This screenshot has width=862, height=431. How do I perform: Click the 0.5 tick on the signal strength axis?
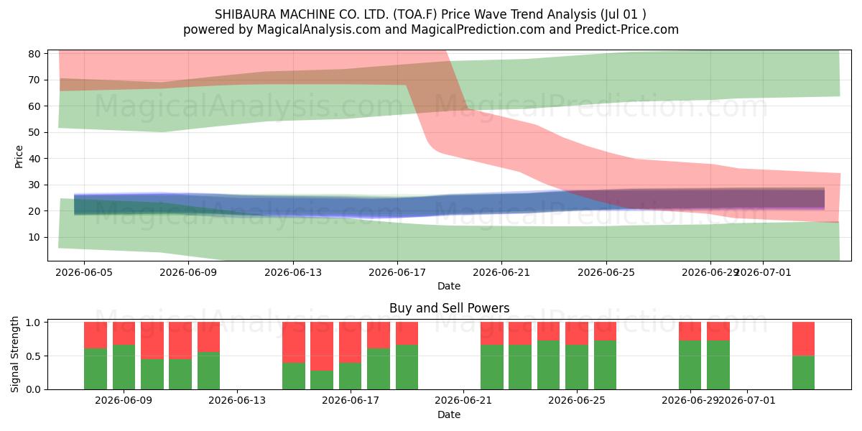click(x=33, y=356)
